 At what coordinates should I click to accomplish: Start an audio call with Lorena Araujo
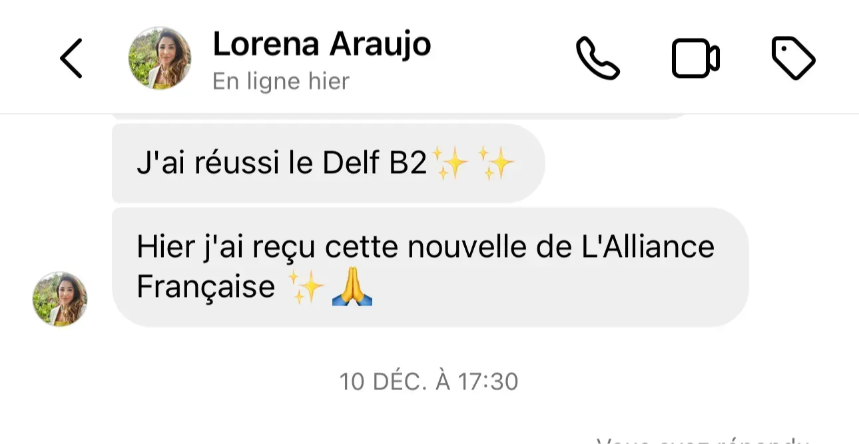(x=597, y=59)
